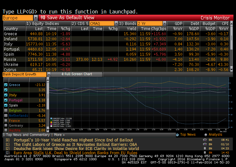Image resolution: width=236 pixels, height=167 pixels.
Task: Click deposit list scrollbar down arrow
Action: point(48,130)
